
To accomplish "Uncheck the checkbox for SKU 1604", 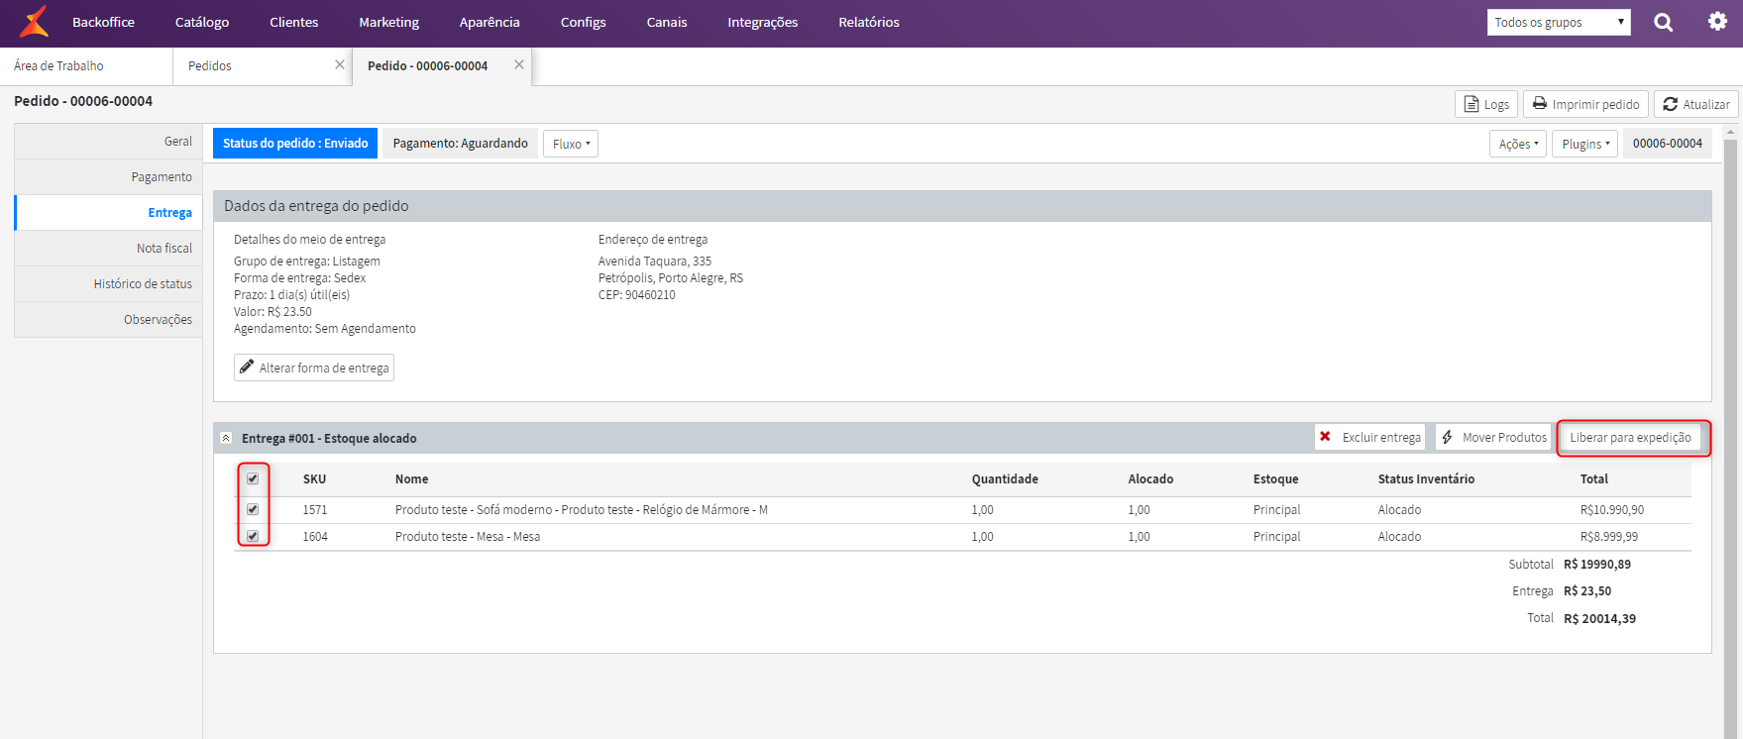I will 253,536.
